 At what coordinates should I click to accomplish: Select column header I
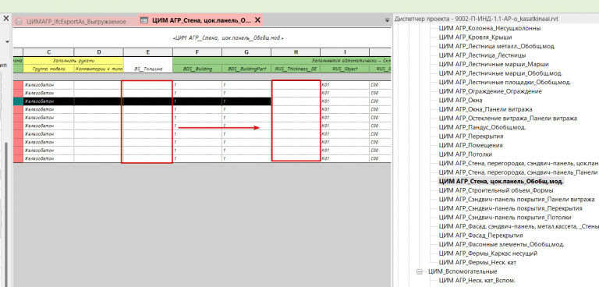tap(345, 52)
